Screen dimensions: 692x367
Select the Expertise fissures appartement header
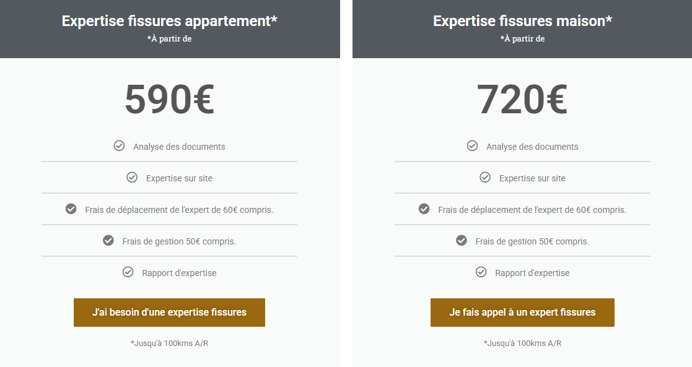click(x=169, y=20)
